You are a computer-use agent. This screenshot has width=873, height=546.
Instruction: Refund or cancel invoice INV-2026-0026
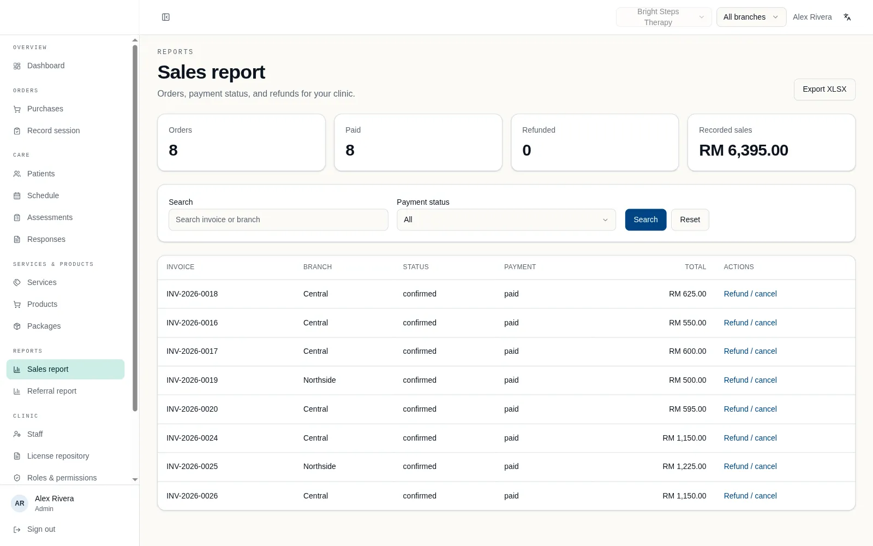click(x=750, y=496)
